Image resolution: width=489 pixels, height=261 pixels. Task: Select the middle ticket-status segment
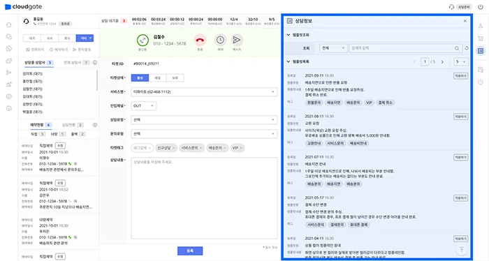click(x=157, y=78)
